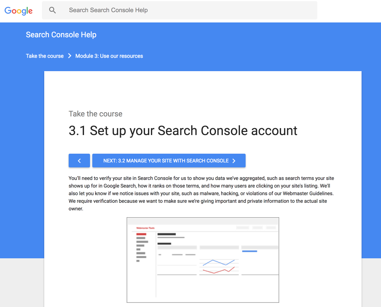Open Module 3: Use our resources breadcrumb
The width and height of the screenshot is (381, 307).
coord(109,56)
